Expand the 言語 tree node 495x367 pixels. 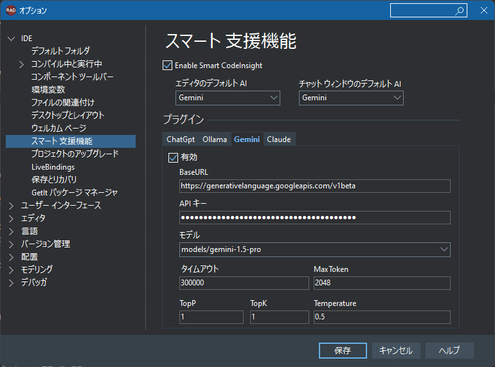[x=12, y=231]
